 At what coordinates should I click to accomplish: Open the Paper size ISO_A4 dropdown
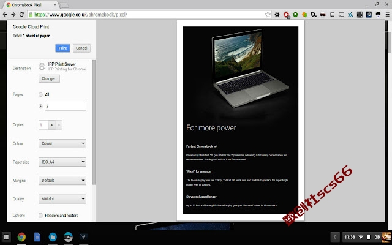point(62,162)
